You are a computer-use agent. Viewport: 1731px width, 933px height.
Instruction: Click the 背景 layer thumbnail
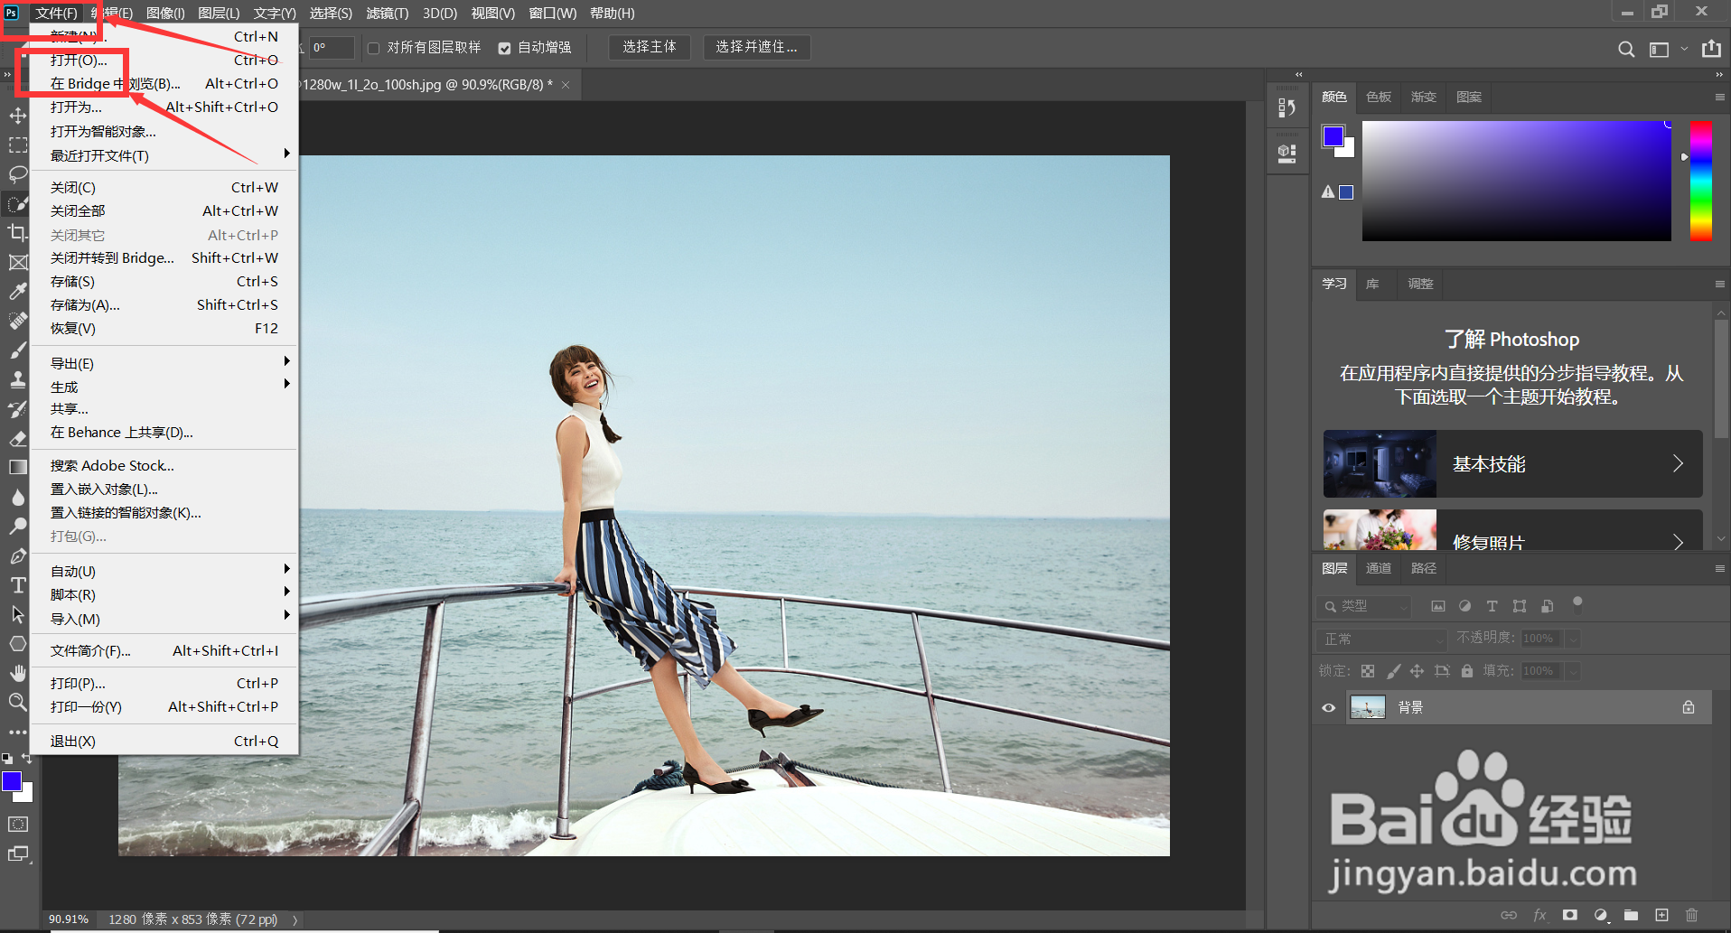(1368, 707)
